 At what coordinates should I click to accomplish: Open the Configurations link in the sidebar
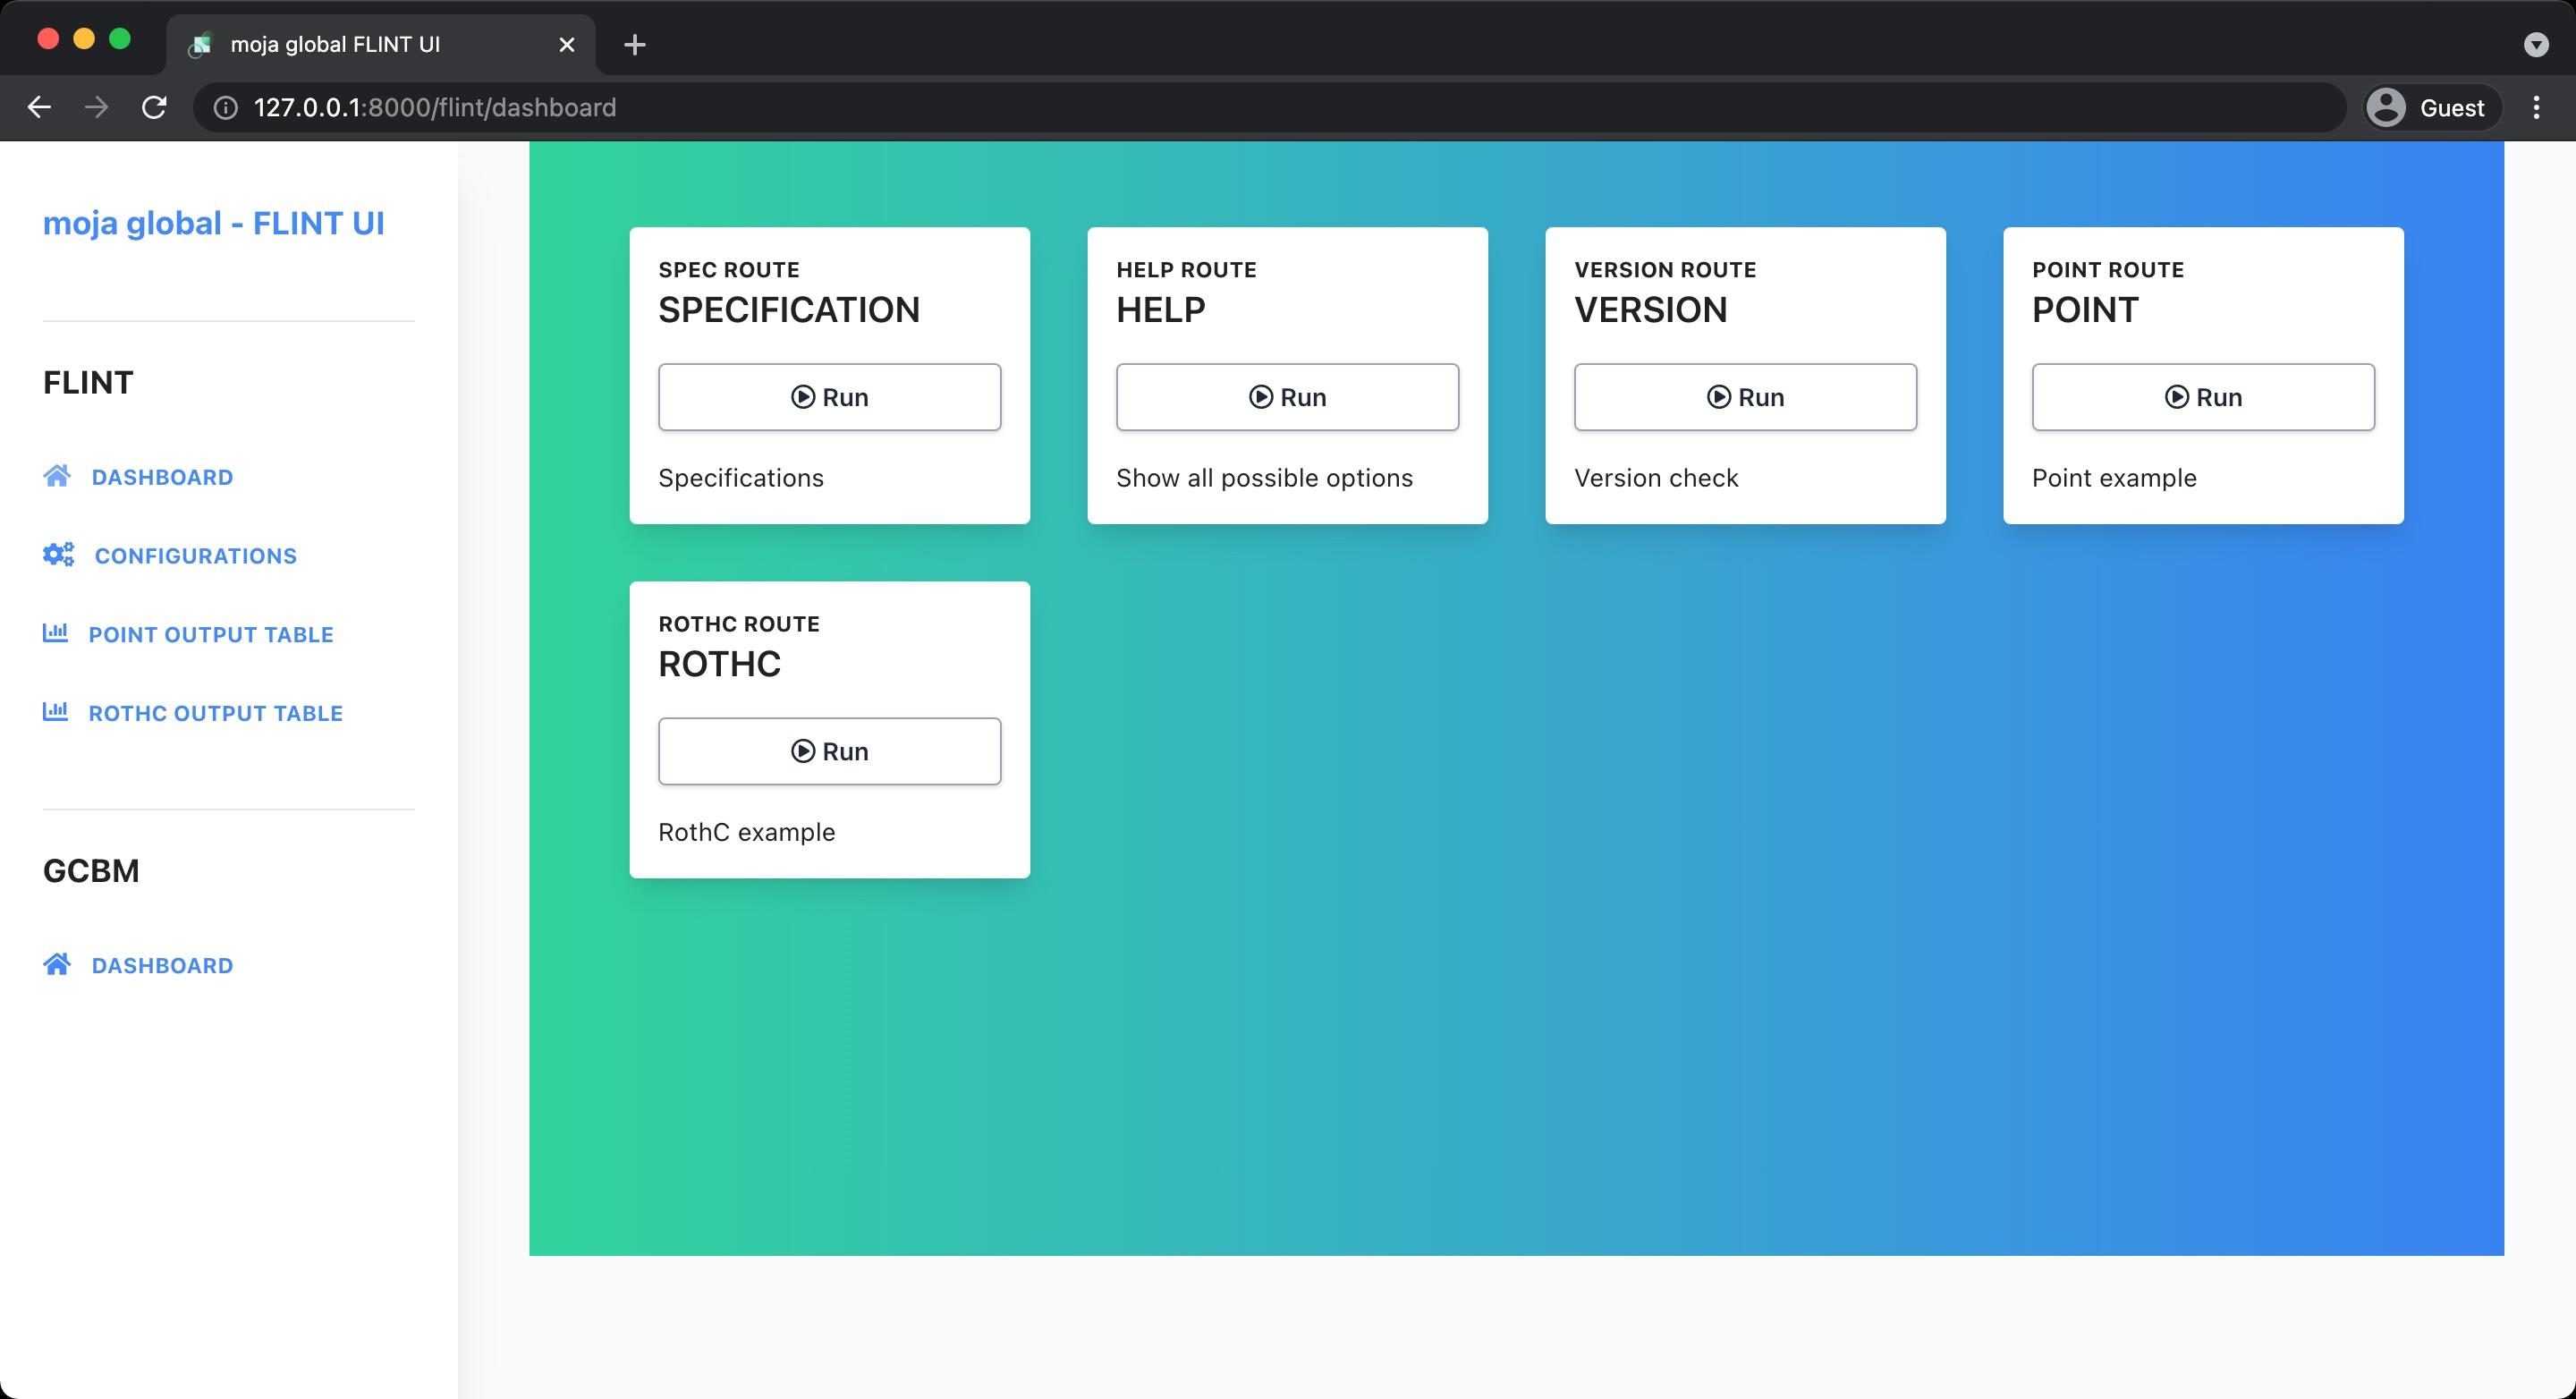195,556
